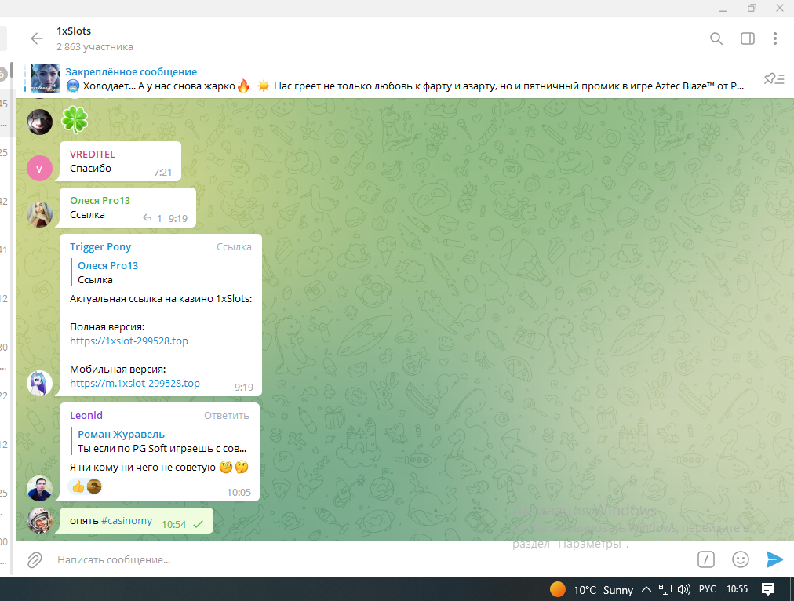Go back using the left arrow

point(36,38)
